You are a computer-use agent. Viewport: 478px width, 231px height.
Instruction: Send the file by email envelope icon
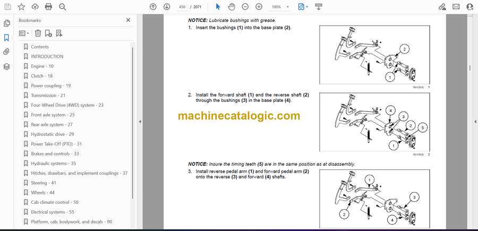pyautogui.click(x=456, y=7)
